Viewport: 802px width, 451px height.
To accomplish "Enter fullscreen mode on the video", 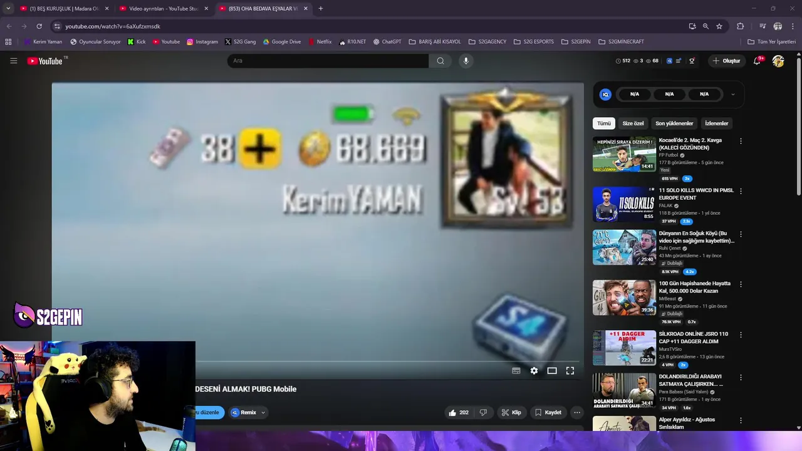I will coord(570,371).
